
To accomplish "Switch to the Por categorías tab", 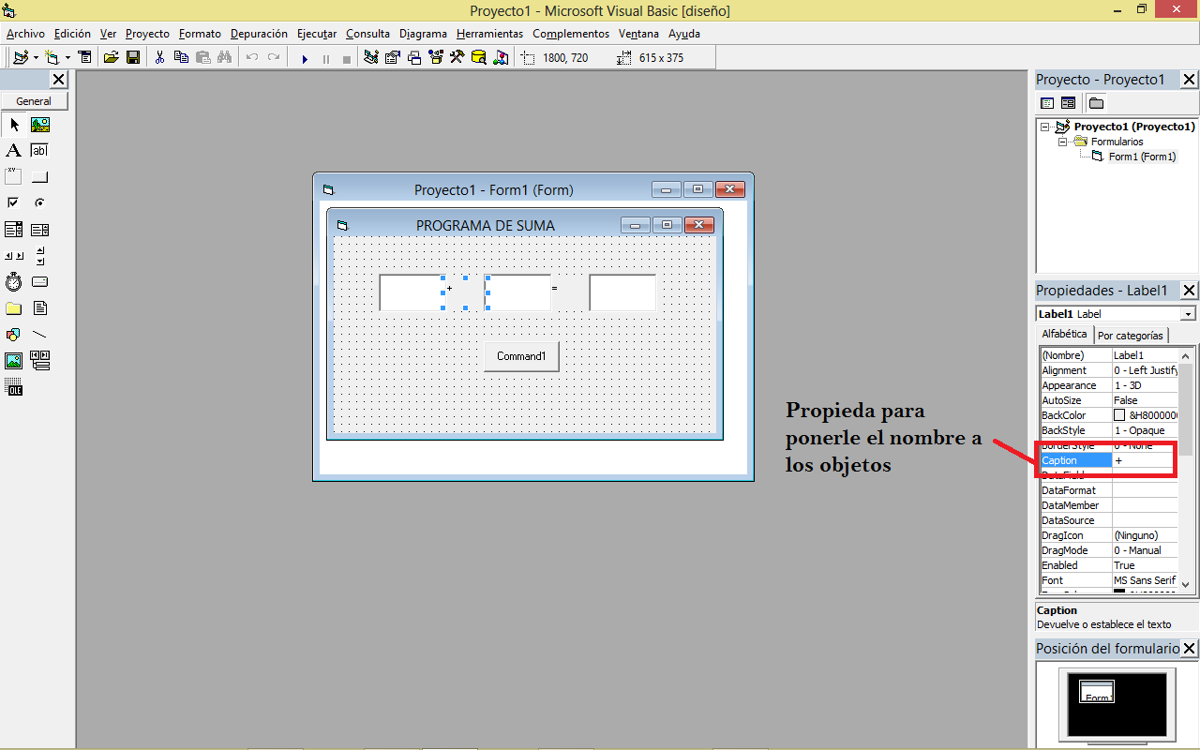I will (x=1131, y=334).
